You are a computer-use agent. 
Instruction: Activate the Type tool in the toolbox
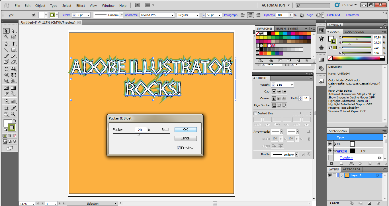click(x=13, y=44)
